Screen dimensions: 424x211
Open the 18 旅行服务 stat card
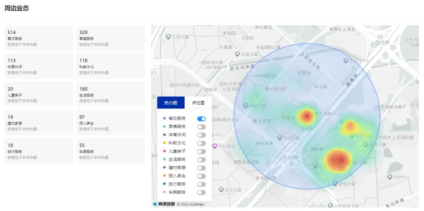point(39,151)
